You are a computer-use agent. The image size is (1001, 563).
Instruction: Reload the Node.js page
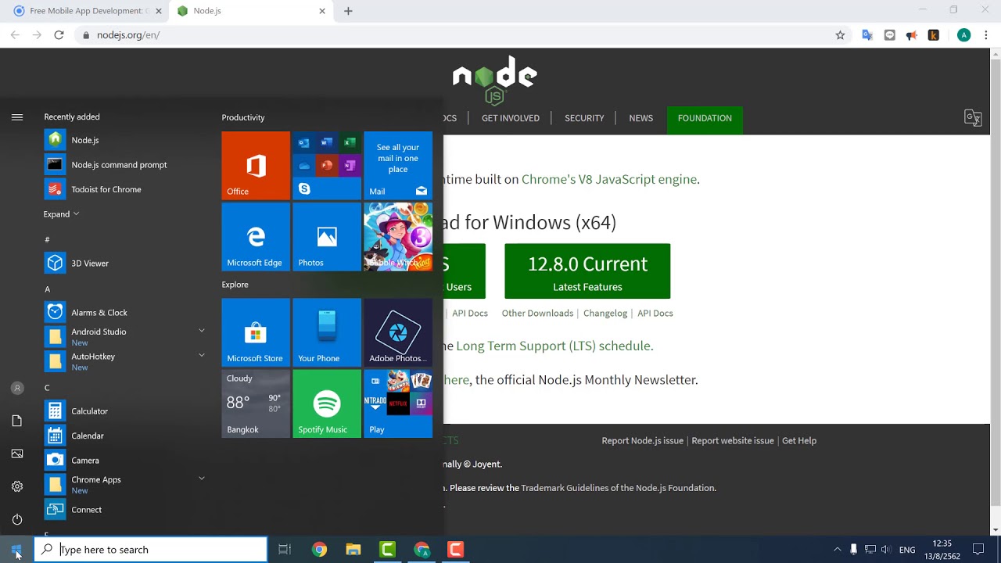[59, 35]
